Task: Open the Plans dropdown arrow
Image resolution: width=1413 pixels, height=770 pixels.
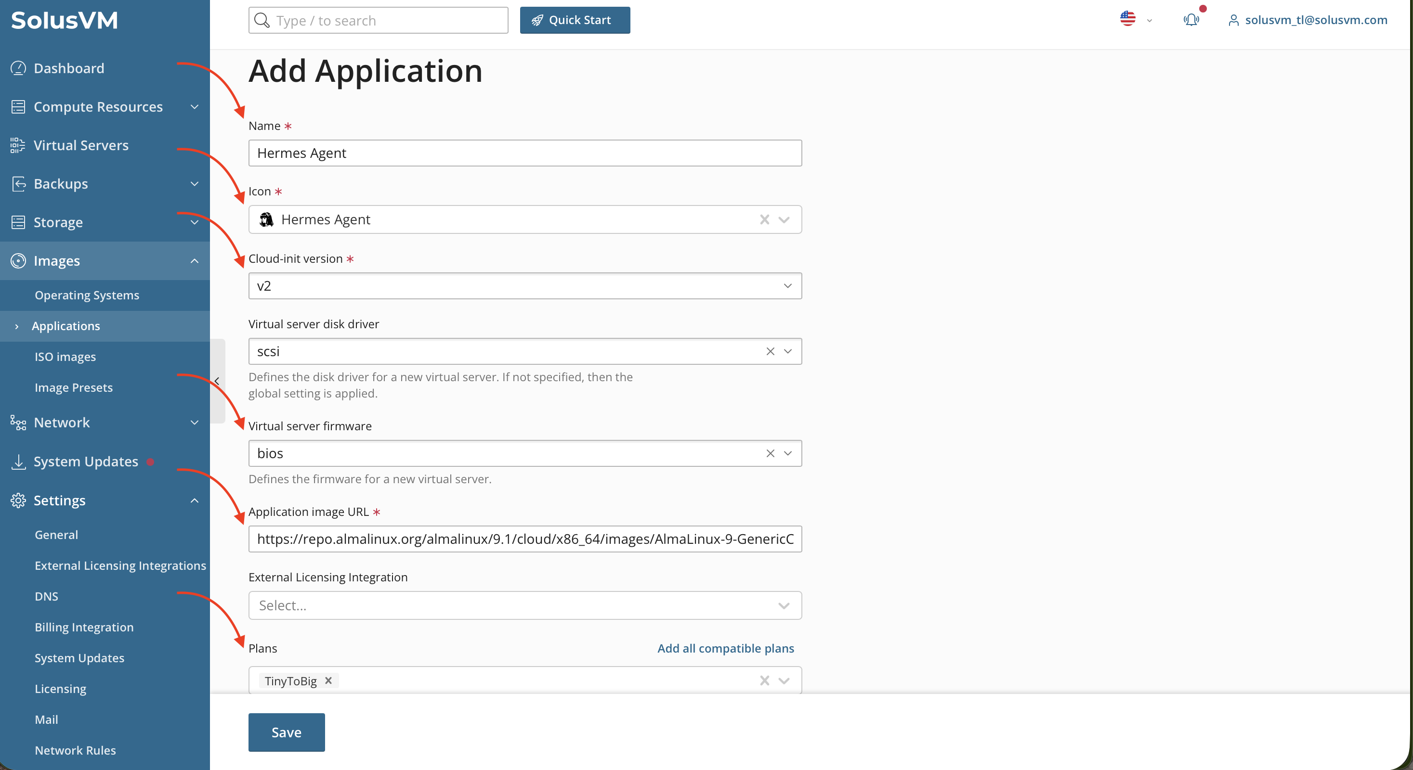Action: pos(785,680)
